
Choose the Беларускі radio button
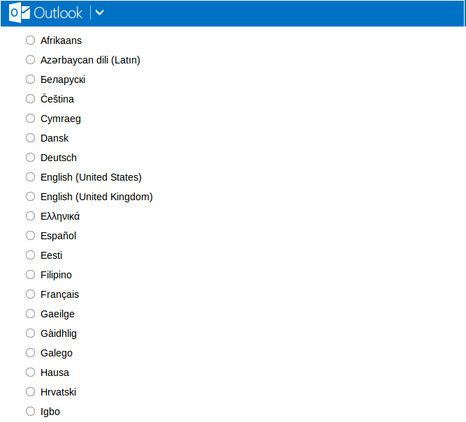point(30,80)
